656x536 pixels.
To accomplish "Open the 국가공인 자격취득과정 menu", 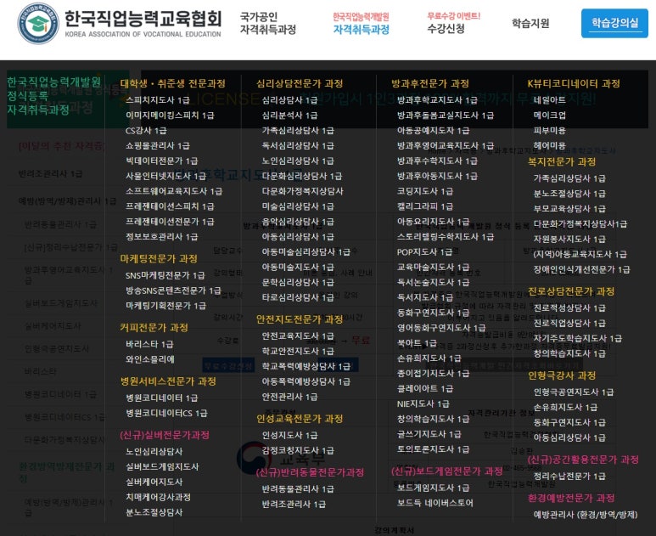I will click(x=268, y=23).
